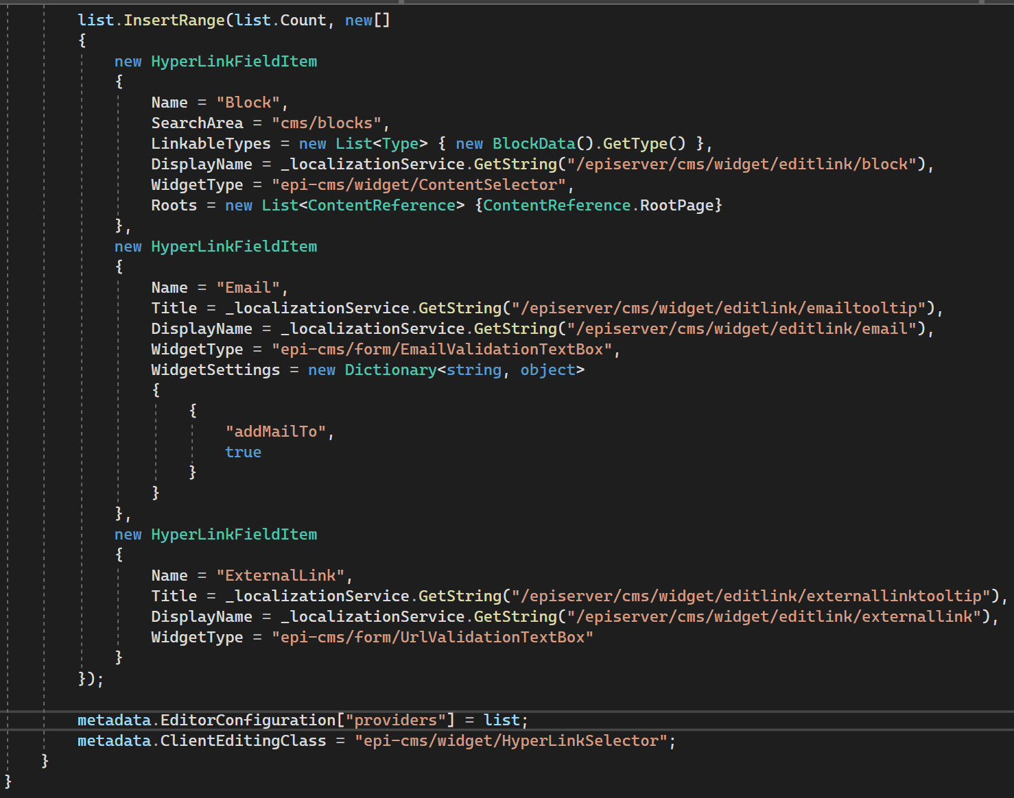Place cursor on "Email" name string
This screenshot has height=798, width=1014.
pyautogui.click(x=248, y=288)
